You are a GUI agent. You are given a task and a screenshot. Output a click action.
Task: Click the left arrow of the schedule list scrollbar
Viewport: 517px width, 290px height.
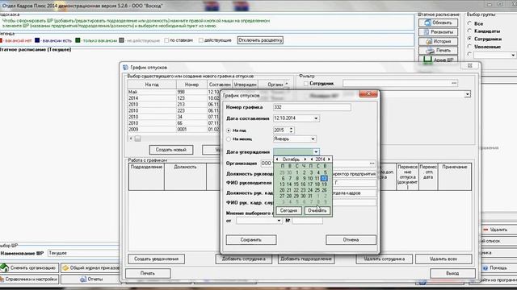click(131, 139)
